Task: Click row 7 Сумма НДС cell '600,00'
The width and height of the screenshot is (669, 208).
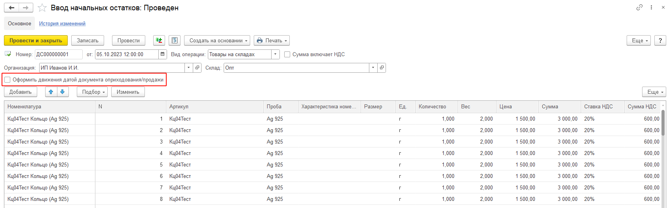Action: click(x=642, y=187)
